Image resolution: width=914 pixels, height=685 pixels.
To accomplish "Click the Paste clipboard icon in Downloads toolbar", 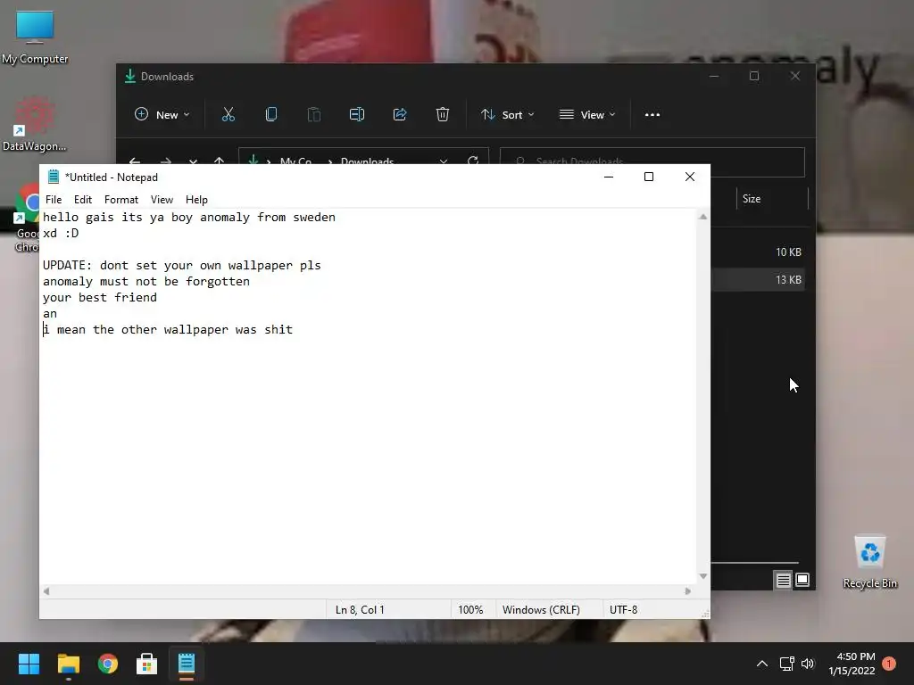I will [x=313, y=115].
